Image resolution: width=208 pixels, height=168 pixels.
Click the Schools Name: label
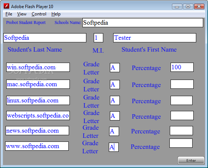click(68, 22)
